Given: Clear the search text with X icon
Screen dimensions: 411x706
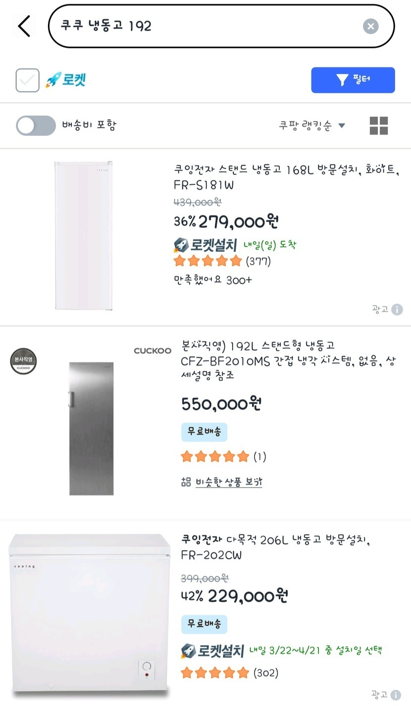Looking at the screenshot, I should (x=370, y=26).
